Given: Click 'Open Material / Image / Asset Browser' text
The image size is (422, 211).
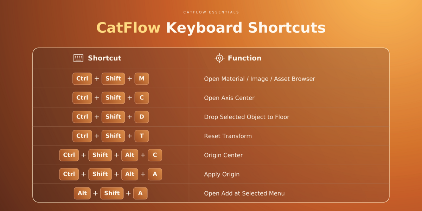Looking at the screenshot, I should click(x=260, y=79).
